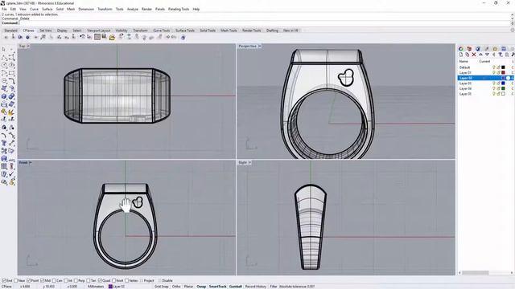Create a new layer with page icon
The image size is (515, 289).
click(461, 55)
